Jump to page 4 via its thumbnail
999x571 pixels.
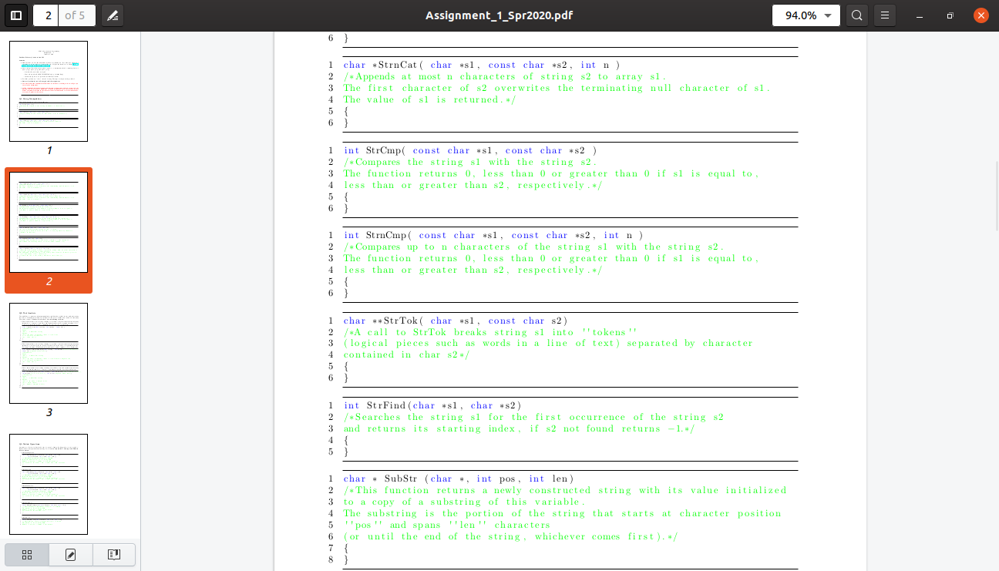48,483
